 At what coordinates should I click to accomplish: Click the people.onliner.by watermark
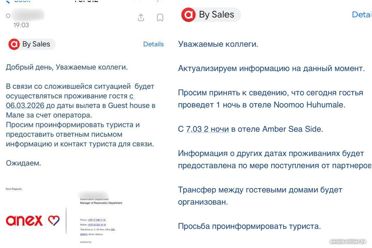pos(348,241)
